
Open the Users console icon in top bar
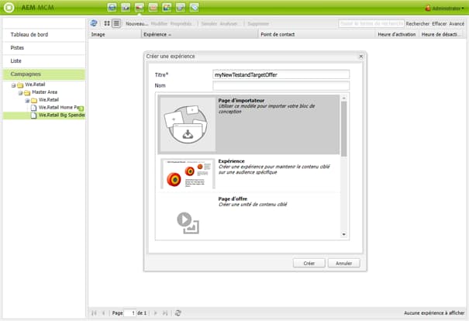(x=167, y=7)
